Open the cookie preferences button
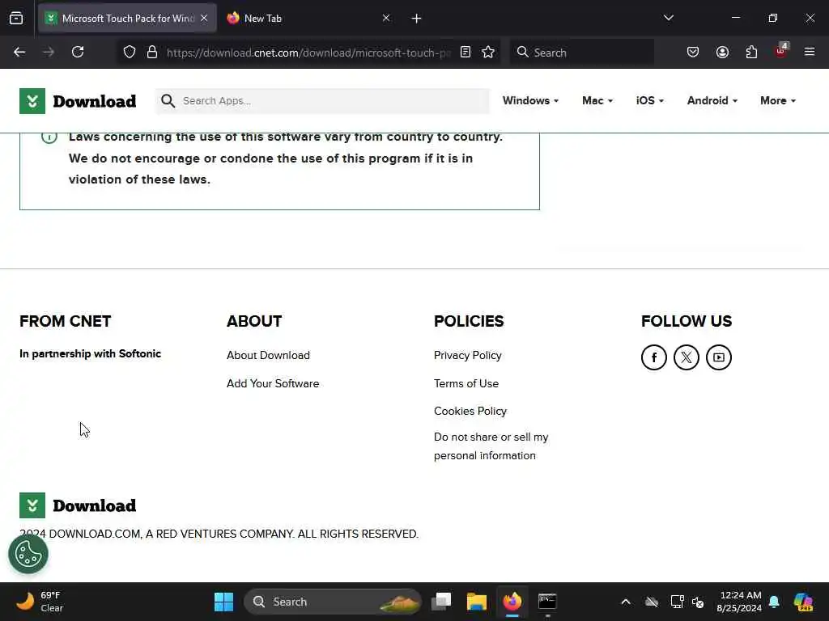 (x=28, y=554)
